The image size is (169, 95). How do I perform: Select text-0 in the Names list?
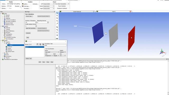tap(35, 47)
